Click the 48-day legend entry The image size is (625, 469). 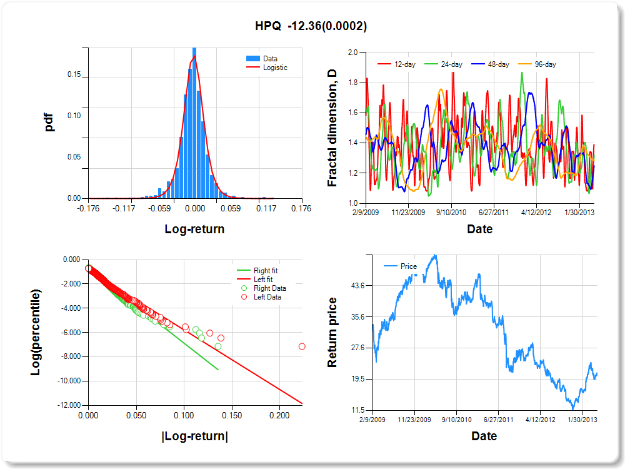490,64
